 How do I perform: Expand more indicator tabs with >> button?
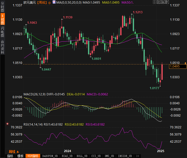137,156
